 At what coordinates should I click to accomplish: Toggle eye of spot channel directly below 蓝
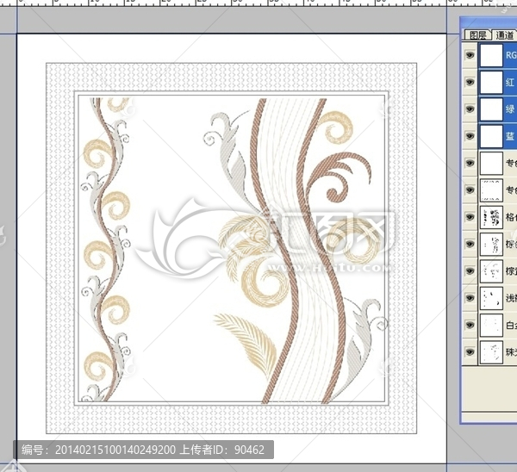[x=470, y=163]
